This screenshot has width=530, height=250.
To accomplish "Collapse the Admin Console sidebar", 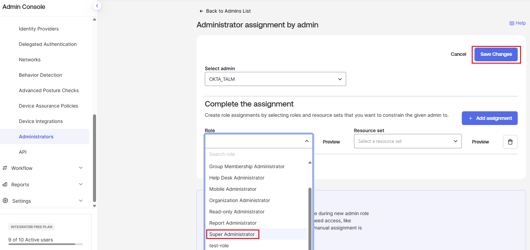I will [97, 6].
